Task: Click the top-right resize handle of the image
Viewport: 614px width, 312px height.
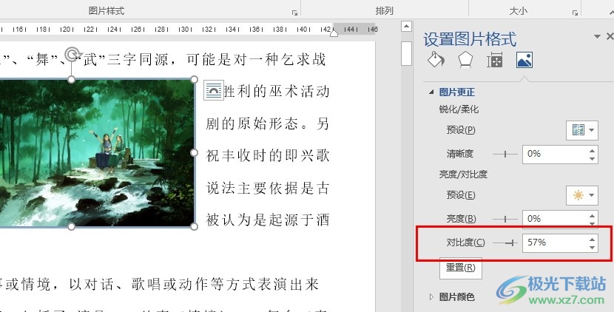Action: (x=195, y=79)
